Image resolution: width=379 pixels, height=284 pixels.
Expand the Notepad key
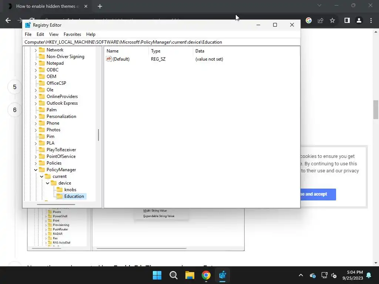(36, 63)
